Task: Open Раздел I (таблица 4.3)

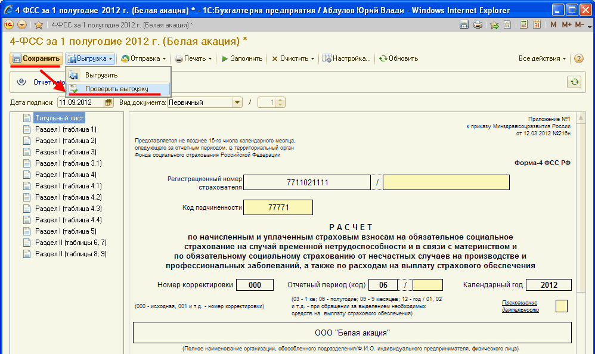Action: pyautogui.click(x=69, y=209)
